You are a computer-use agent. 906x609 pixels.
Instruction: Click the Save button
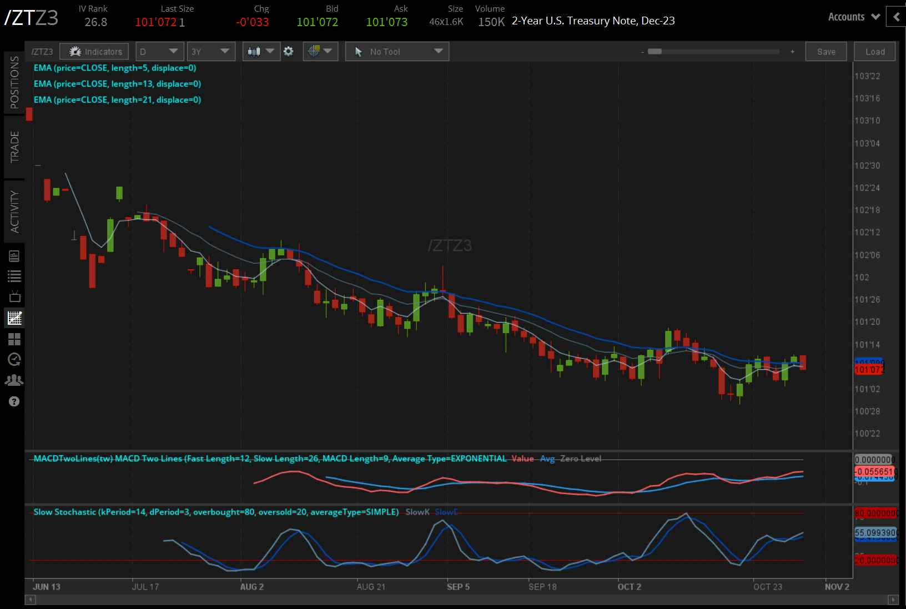coord(826,52)
